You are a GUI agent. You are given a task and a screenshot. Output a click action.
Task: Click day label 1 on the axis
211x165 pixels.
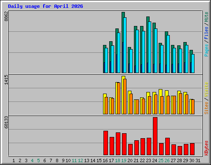click(14, 160)
